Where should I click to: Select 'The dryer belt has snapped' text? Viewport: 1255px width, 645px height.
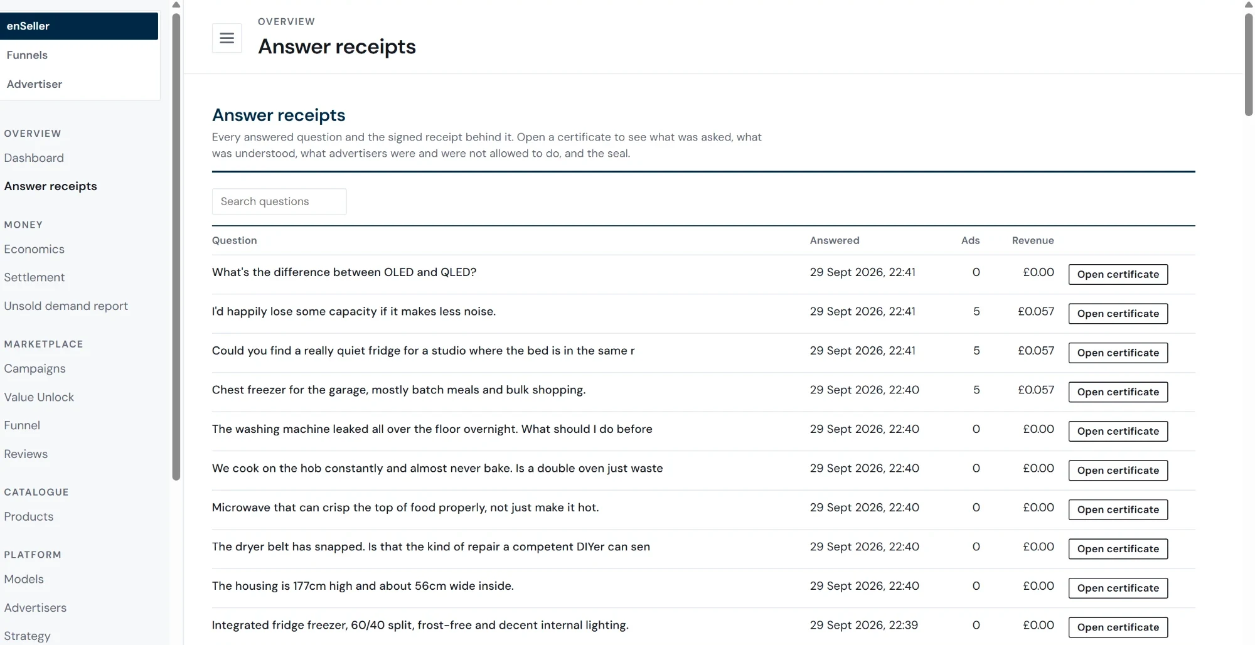pos(430,546)
